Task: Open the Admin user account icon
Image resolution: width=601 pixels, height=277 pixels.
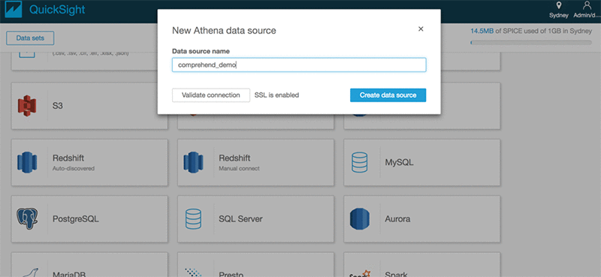Action: point(587,5)
